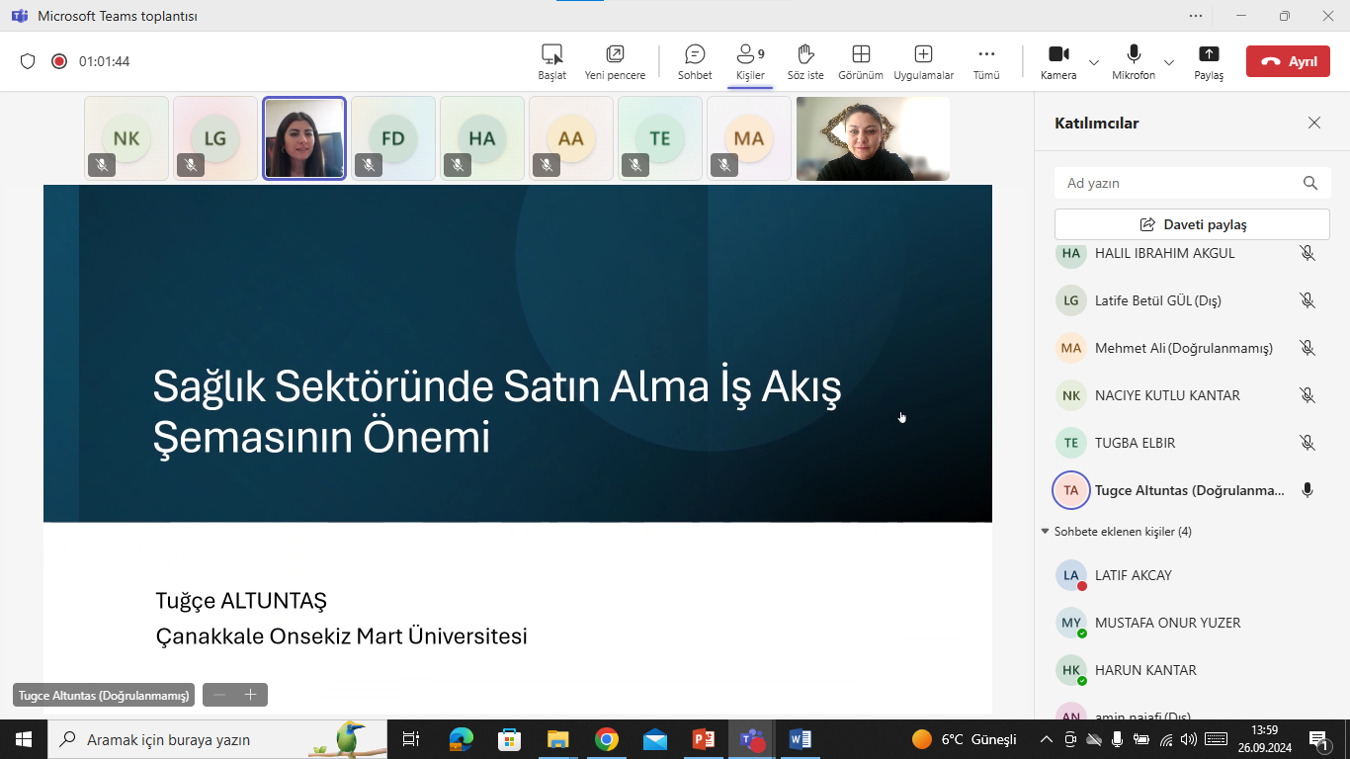Open the Görünüm view layout icon

coord(860,61)
